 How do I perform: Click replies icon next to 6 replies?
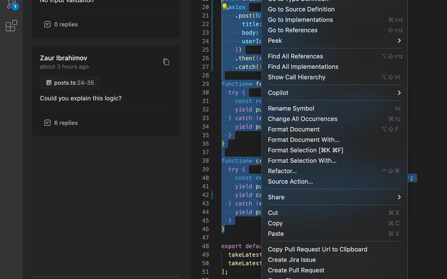pyautogui.click(x=47, y=123)
